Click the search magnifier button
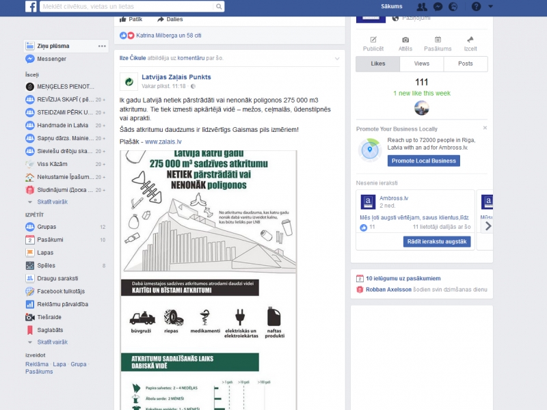This screenshot has width=547, height=410. (x=219, y=6)
